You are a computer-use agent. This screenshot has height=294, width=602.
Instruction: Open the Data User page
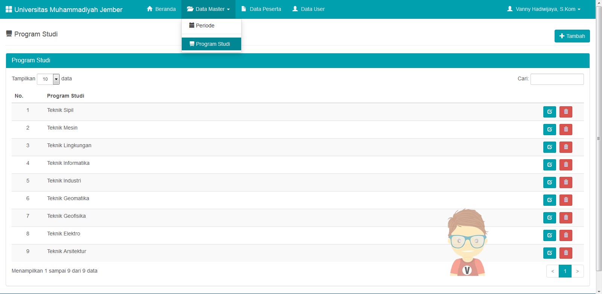309,9
